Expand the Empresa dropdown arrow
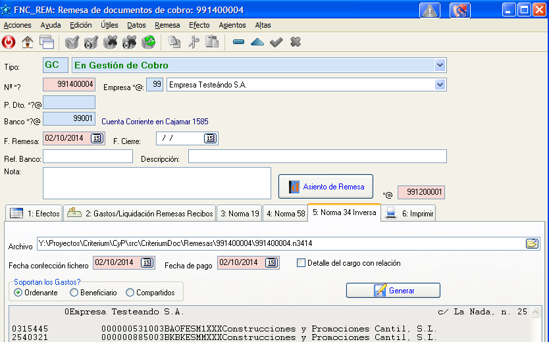This screenshot has width=549, height=342. click(440, 85)
